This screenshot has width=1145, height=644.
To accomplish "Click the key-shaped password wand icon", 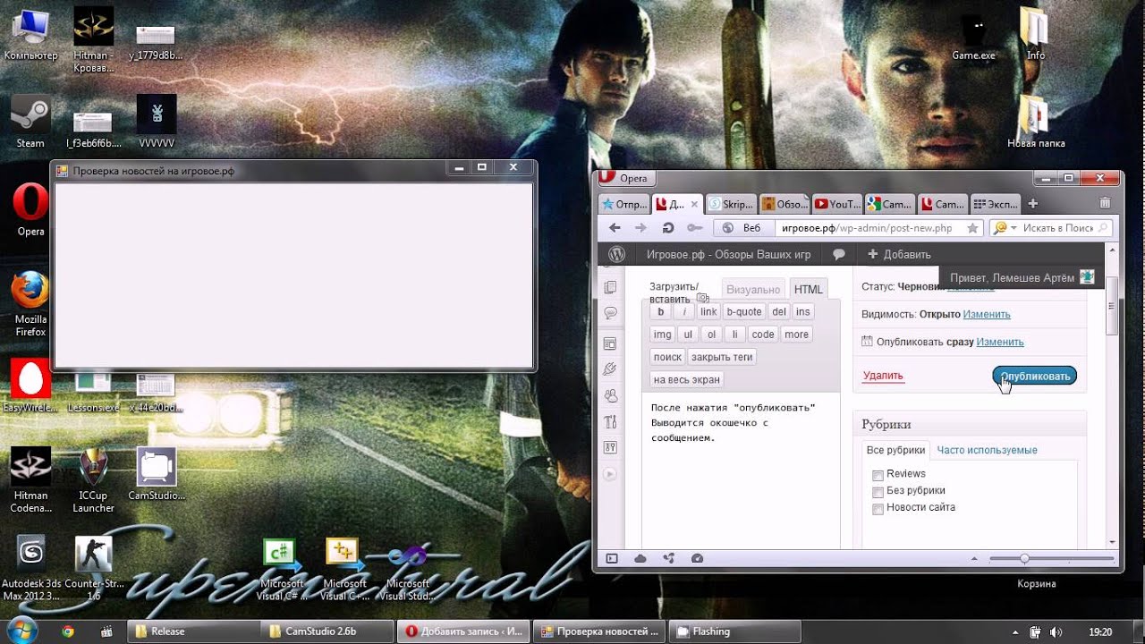I will tap(694, 228).
